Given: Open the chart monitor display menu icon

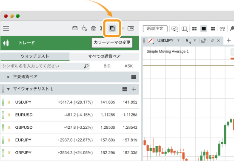Looking at the screenshot, I should pos(174,29).
